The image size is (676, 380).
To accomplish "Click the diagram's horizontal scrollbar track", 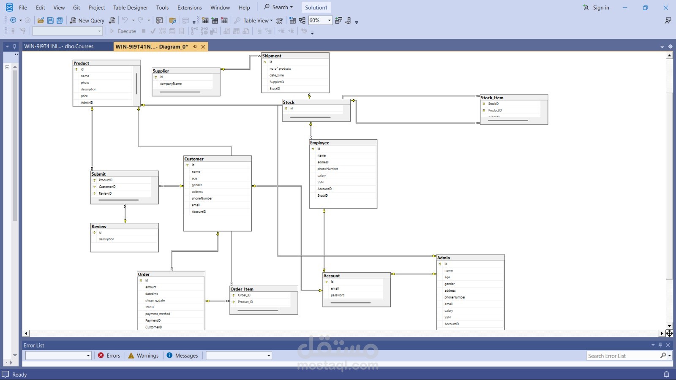I will 343,333.
